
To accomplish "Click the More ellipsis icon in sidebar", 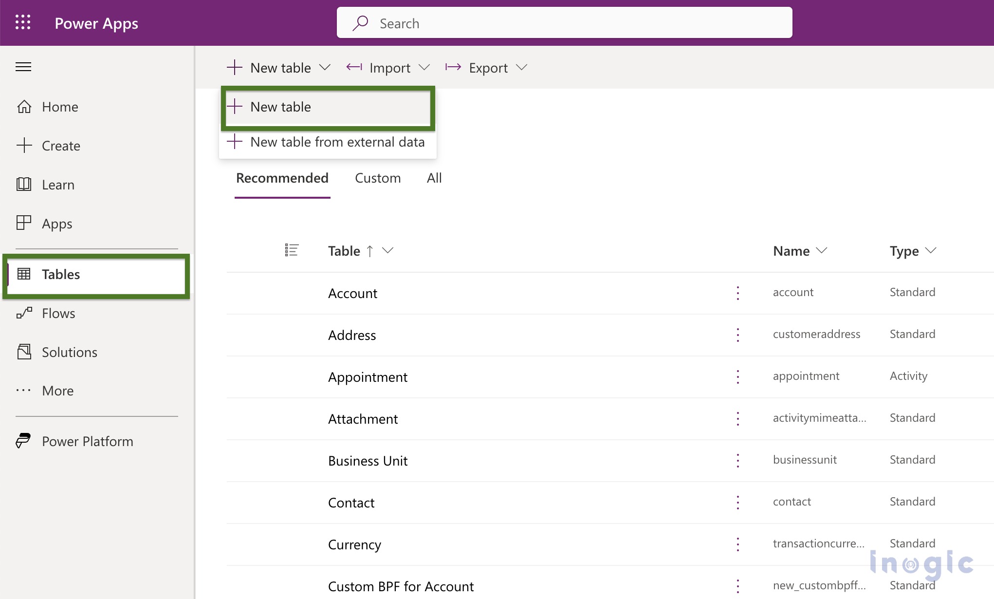I will click(23, 390).
